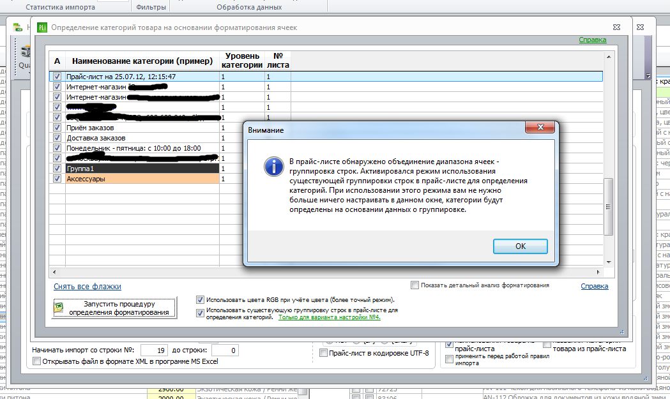
Task: Open the Справка link below the table
Action: [x=595, y=286]
